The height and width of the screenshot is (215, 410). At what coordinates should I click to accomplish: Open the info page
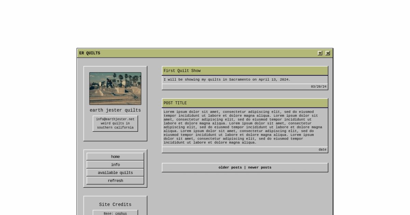(115, 164)
